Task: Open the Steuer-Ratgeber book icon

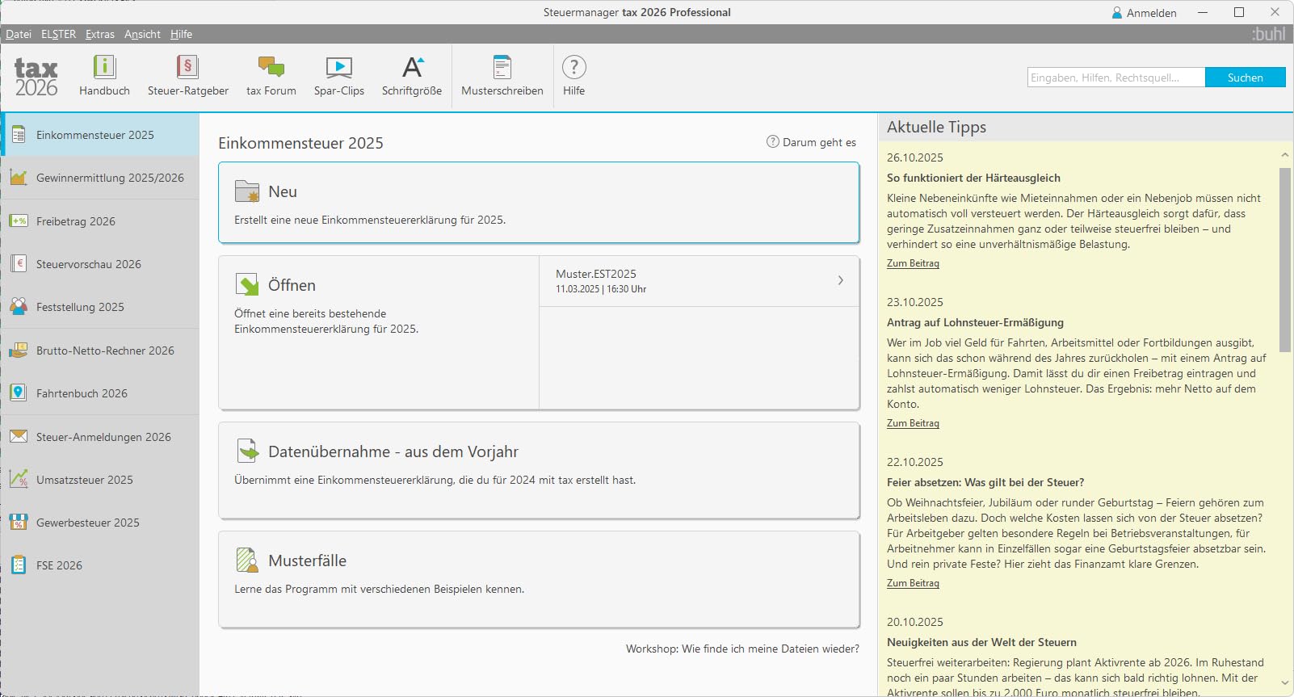Action: tap(187, 67)
